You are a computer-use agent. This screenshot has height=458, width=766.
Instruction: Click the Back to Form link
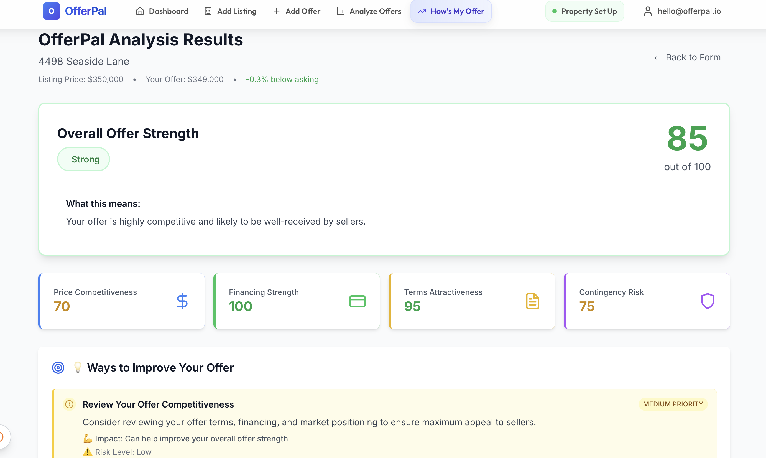[687, 57]
